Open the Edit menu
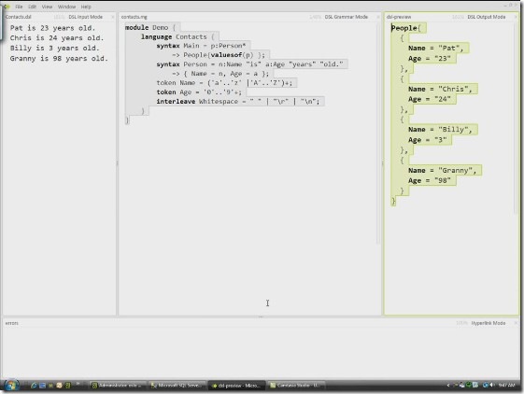The height and width of the screenshot is (394, 524). [32, 7]
